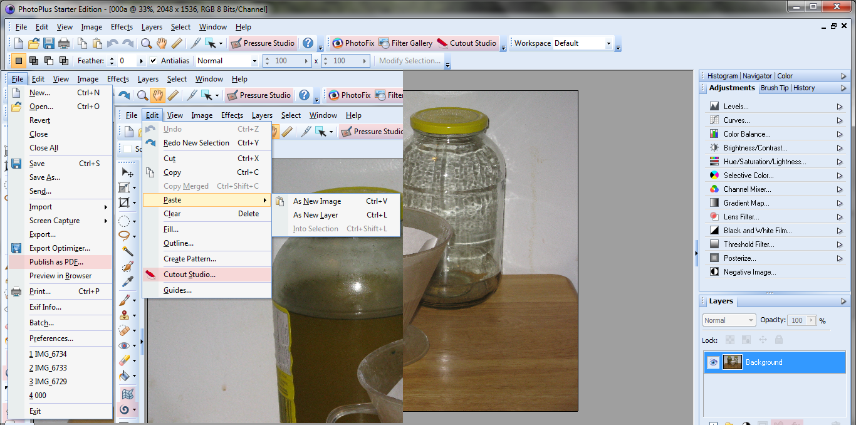Viewport: 856px width, 425px height.
Task: Select the Eraser tool
Action: tap(125, 360)
